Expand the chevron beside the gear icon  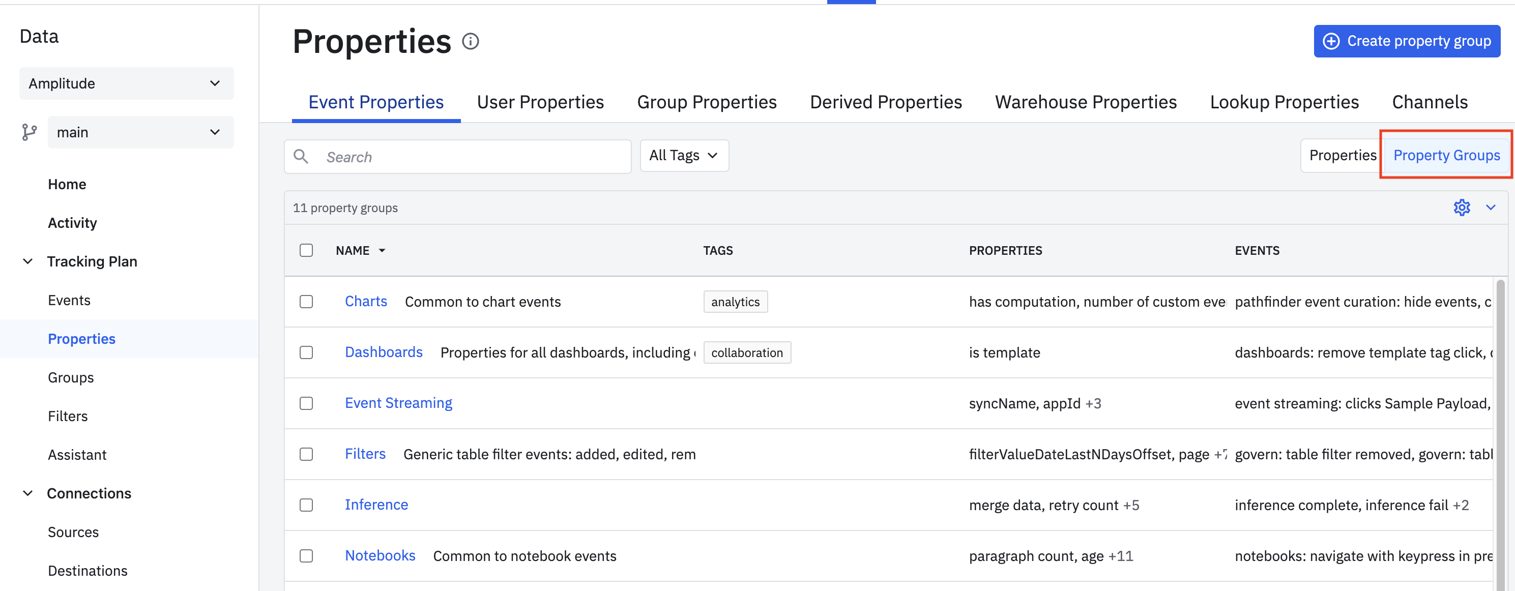[1490, 208]
